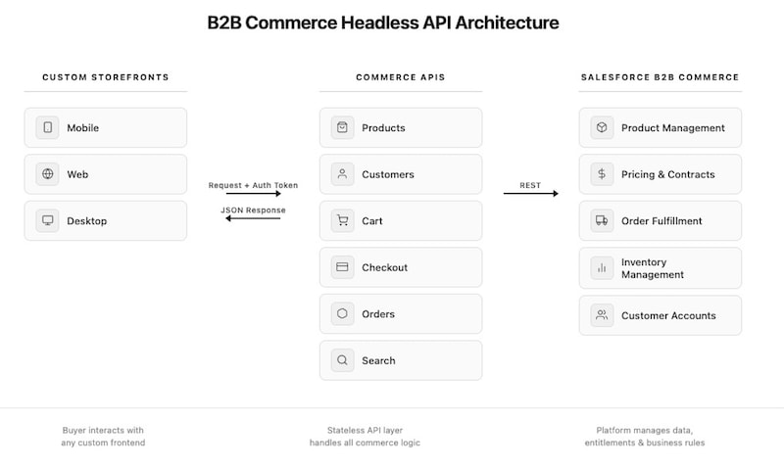Click the Search API label

coord(378,360)
